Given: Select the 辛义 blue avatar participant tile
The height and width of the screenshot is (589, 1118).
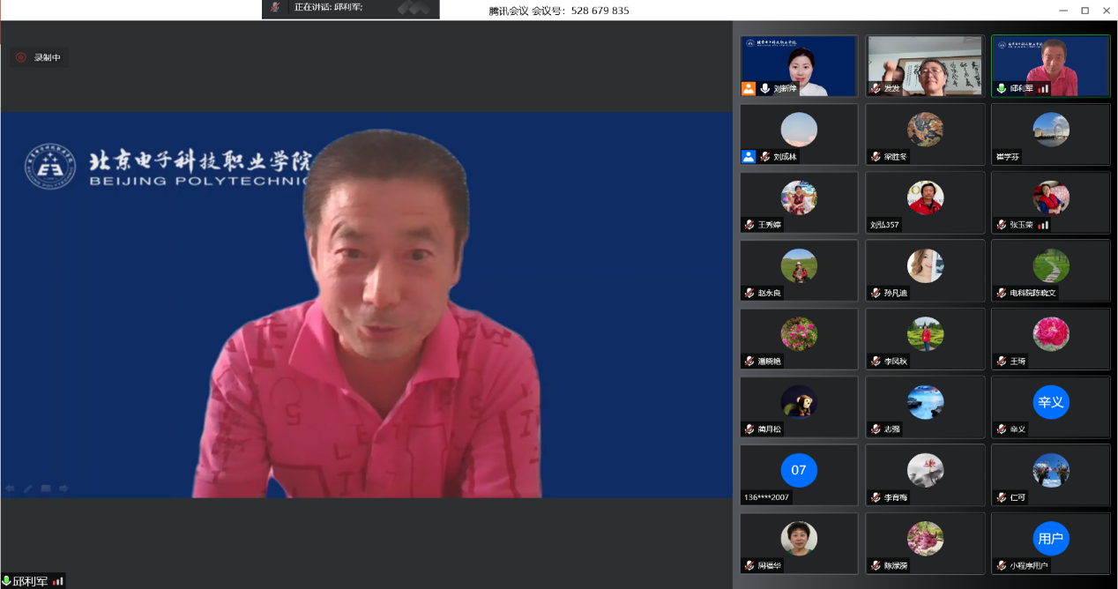Looking at the screenshot, I should coord(1050,402).
